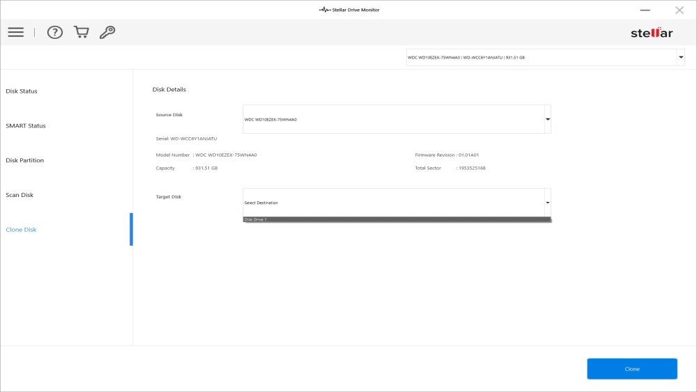This screenshot has width=697, height=392.
Task: Close the Stellar Drive Monitor window
Action: click(679, 10)
